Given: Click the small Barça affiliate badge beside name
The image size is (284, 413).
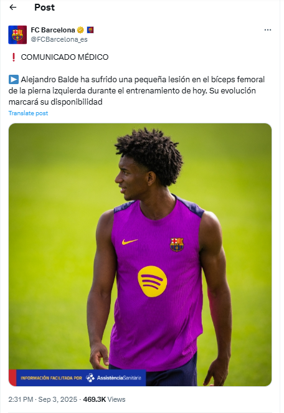Looking at the screenshot, I should [x=90, y=30].
